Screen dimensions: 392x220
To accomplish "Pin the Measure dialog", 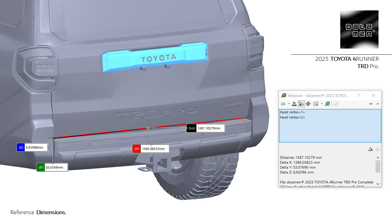I will [x=371, y=104].
